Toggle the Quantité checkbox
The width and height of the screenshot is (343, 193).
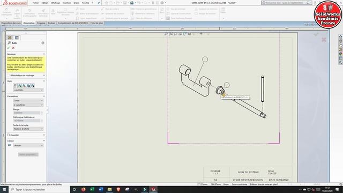pos(9,135)
